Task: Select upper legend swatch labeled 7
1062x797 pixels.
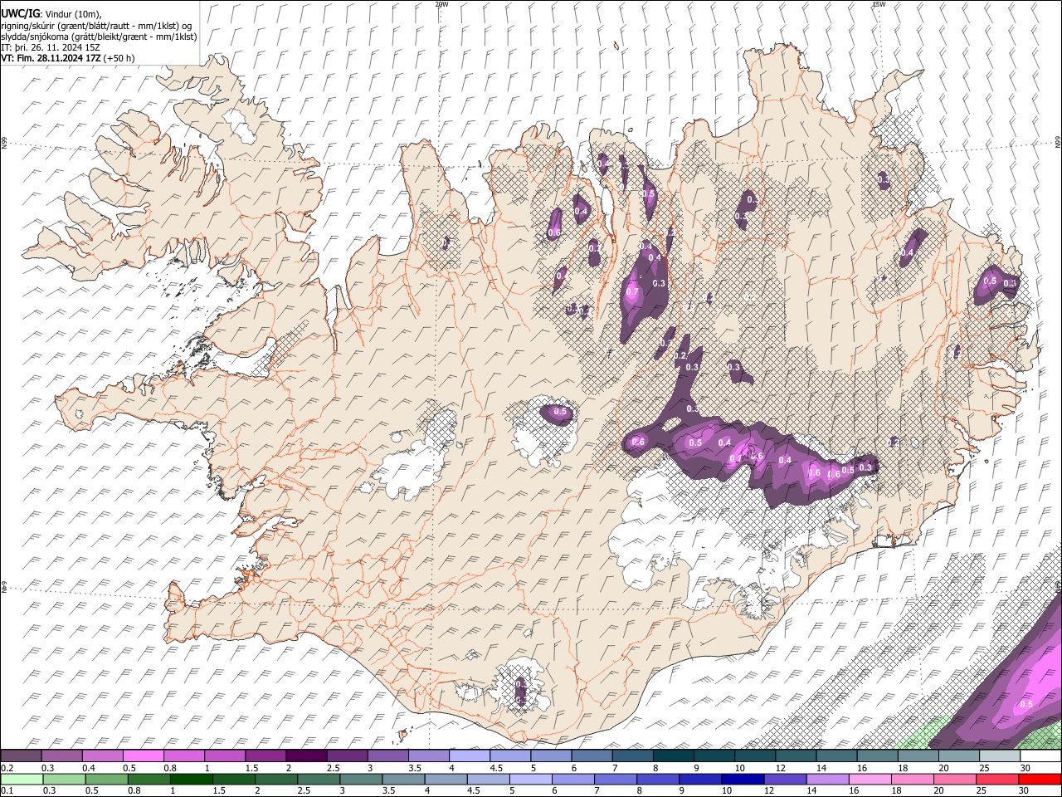Action: pyautogui.click(x=632, y=755)
